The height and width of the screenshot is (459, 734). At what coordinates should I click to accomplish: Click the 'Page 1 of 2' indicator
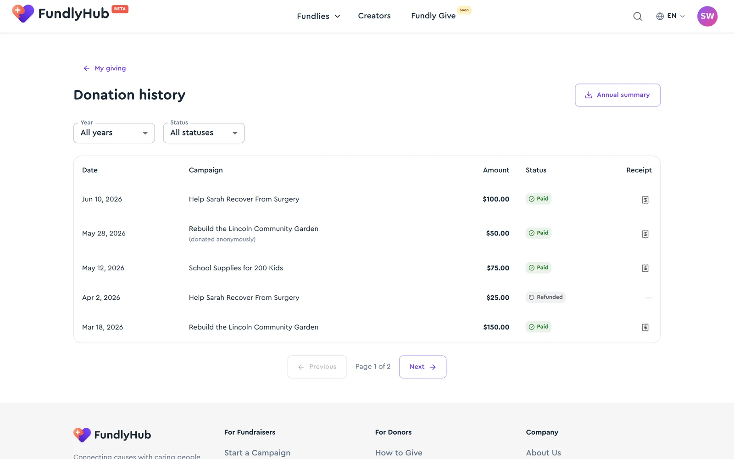pos(373,366)
